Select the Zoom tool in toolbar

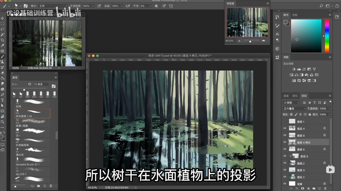point(3,122)
